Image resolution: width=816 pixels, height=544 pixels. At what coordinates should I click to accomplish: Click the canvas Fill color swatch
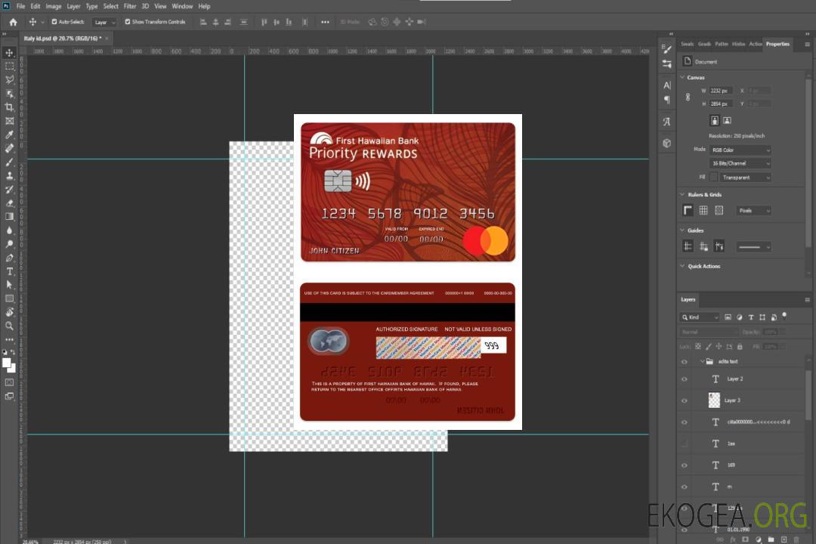(x=714, y=178)
